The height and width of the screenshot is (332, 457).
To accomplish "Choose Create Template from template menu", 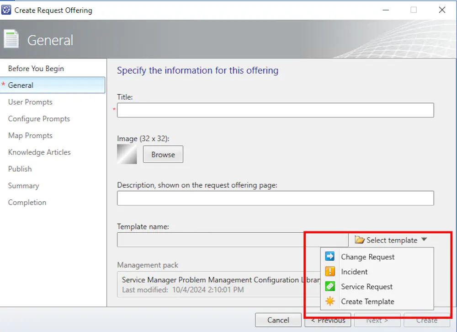I will [x=377, y=301].
